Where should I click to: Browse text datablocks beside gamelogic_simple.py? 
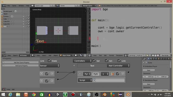coord(126,55)
